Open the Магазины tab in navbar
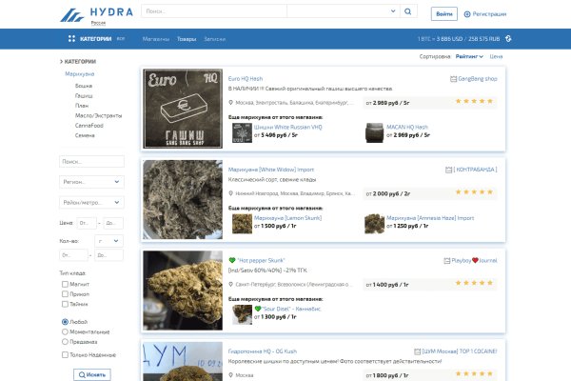Viewport: 571px width, 381px height. 156,39
